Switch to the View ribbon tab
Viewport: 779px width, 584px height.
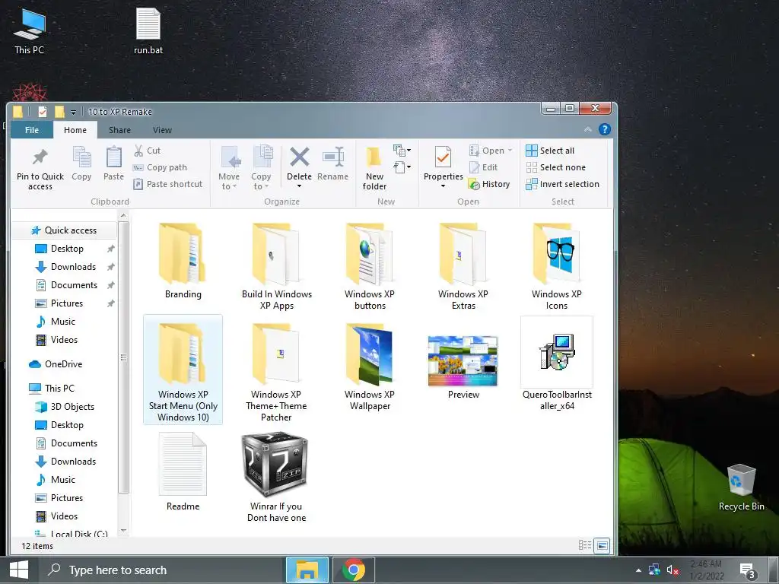[x=162, y=130]
